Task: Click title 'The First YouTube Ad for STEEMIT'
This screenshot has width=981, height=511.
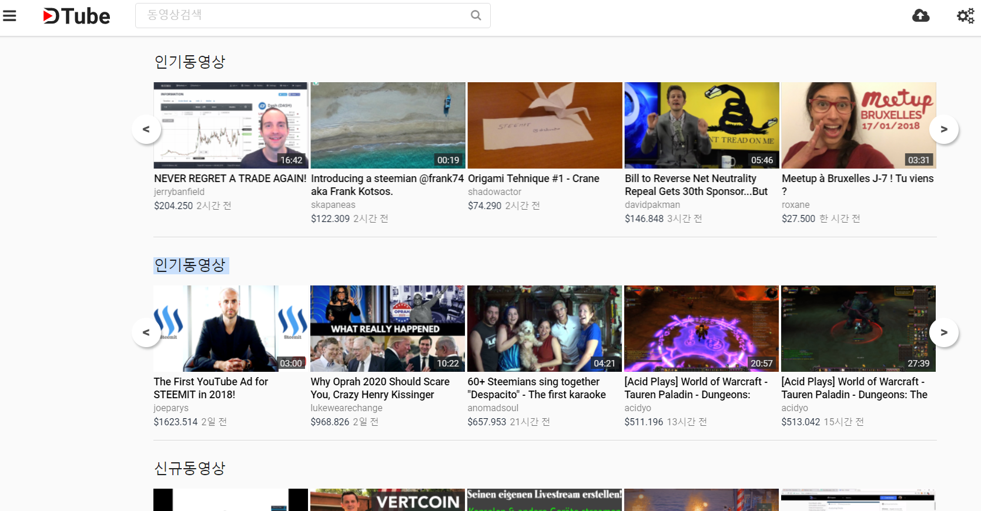Action: [211, 388]
